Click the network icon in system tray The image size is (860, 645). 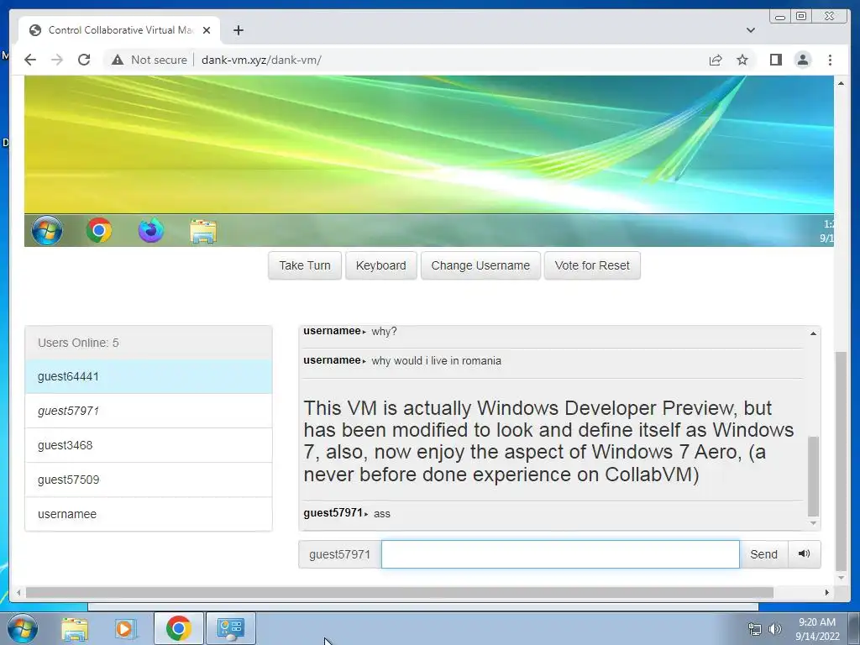click(x=755, y=629)
